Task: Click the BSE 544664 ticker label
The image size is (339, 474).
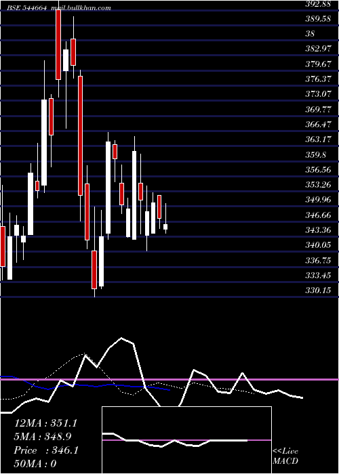Action: (27, 8)
